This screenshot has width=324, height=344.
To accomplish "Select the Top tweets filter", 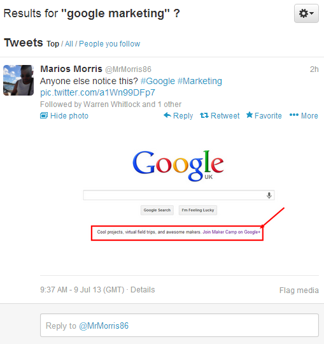I will (x=53, y=44).
